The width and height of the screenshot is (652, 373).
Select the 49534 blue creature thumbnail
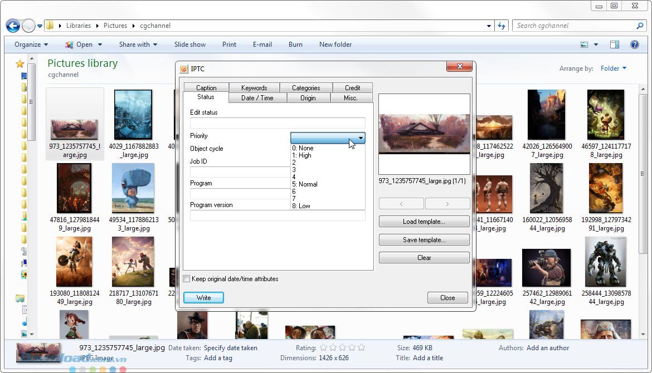click(133, 189)
